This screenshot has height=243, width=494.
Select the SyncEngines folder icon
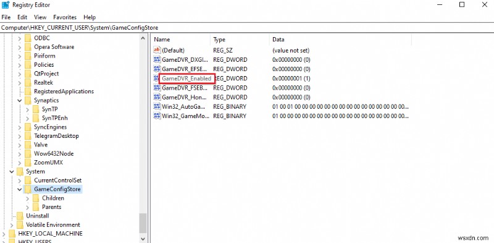28,127
